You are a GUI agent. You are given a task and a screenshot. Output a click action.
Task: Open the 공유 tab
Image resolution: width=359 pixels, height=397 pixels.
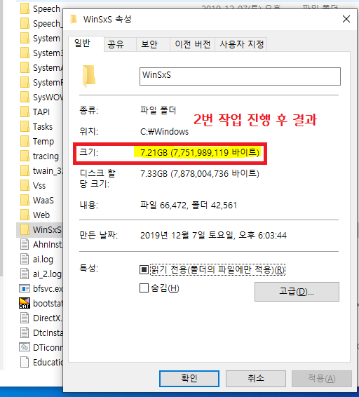(x=120, y=45)
